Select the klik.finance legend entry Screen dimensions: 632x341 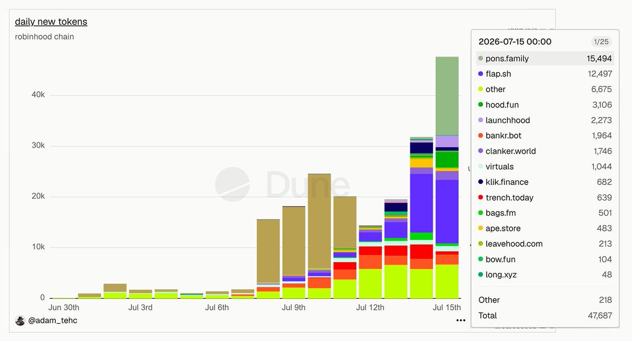(x=545, y=182)
